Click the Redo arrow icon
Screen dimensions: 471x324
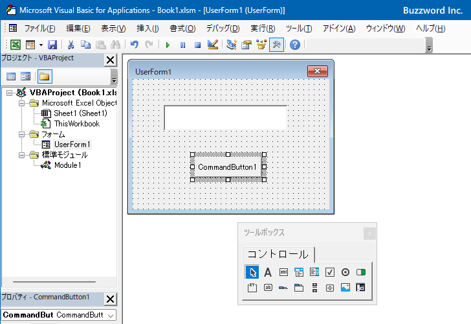point(149,45)
